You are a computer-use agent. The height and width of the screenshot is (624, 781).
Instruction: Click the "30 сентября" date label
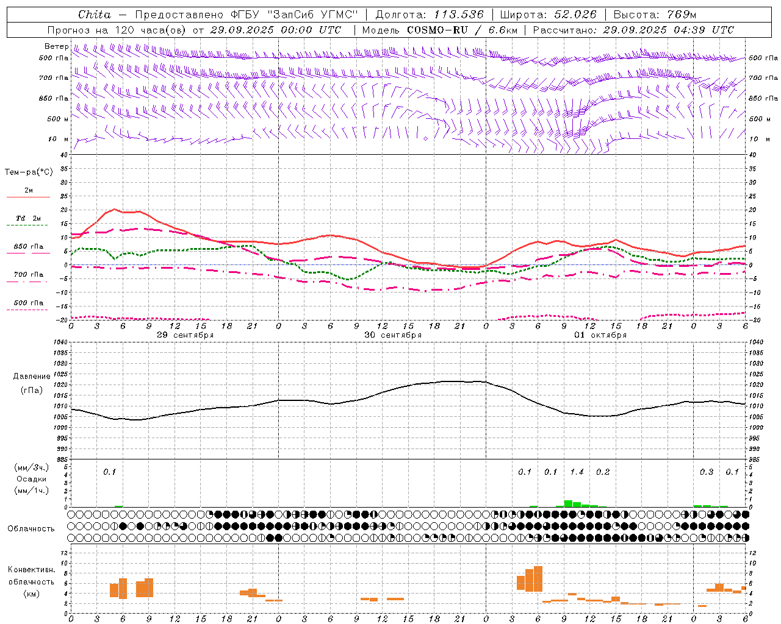point(393,335)
